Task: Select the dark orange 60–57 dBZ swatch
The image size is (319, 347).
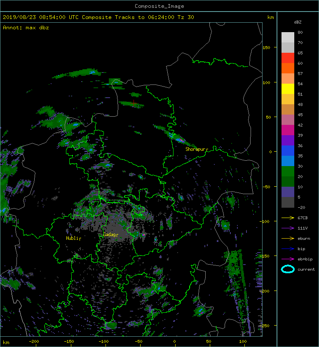Action: (288, 68)
